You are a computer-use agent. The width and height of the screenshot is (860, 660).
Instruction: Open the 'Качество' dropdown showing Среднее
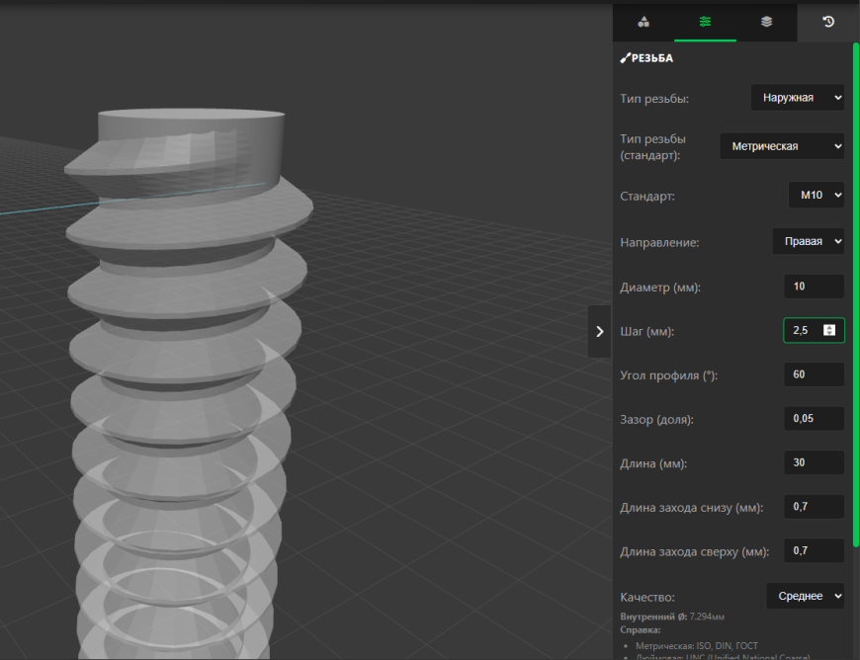click(806, 596)
